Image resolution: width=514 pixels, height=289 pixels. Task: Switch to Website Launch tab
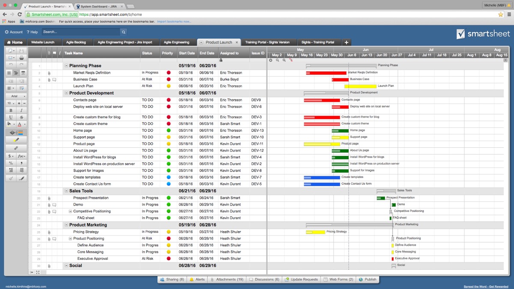coord(43,42)
